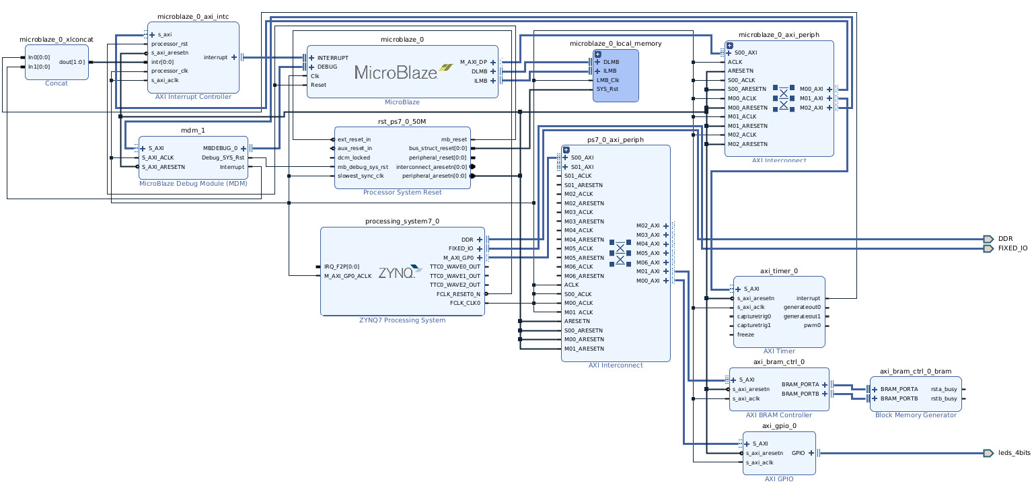Viewport: 1032px width, 494px height.
Task: Expand DDR interface on processing_system7_0
Action: (480, 240)
